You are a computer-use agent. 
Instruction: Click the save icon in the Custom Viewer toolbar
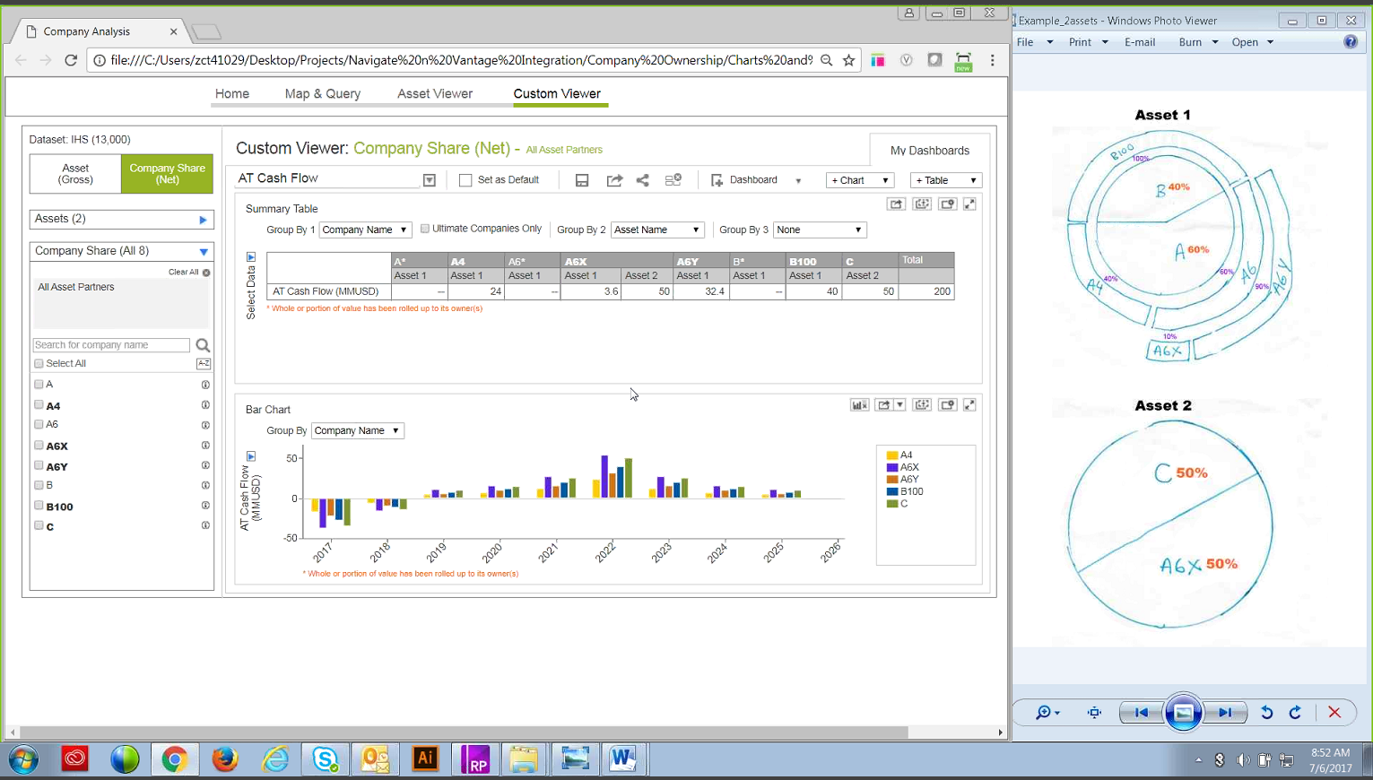[x=582, y=180]
